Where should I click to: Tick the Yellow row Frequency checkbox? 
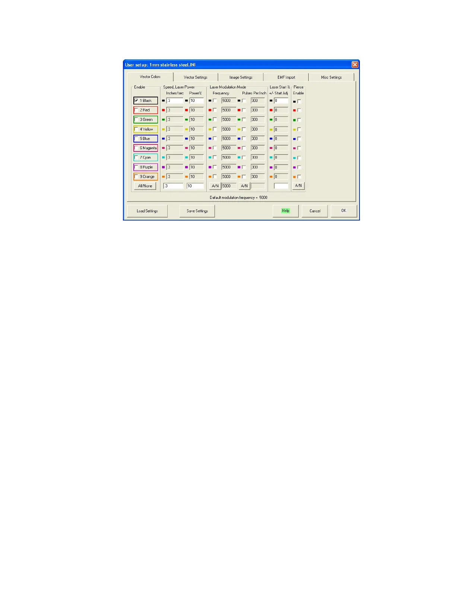pos(215,129)
